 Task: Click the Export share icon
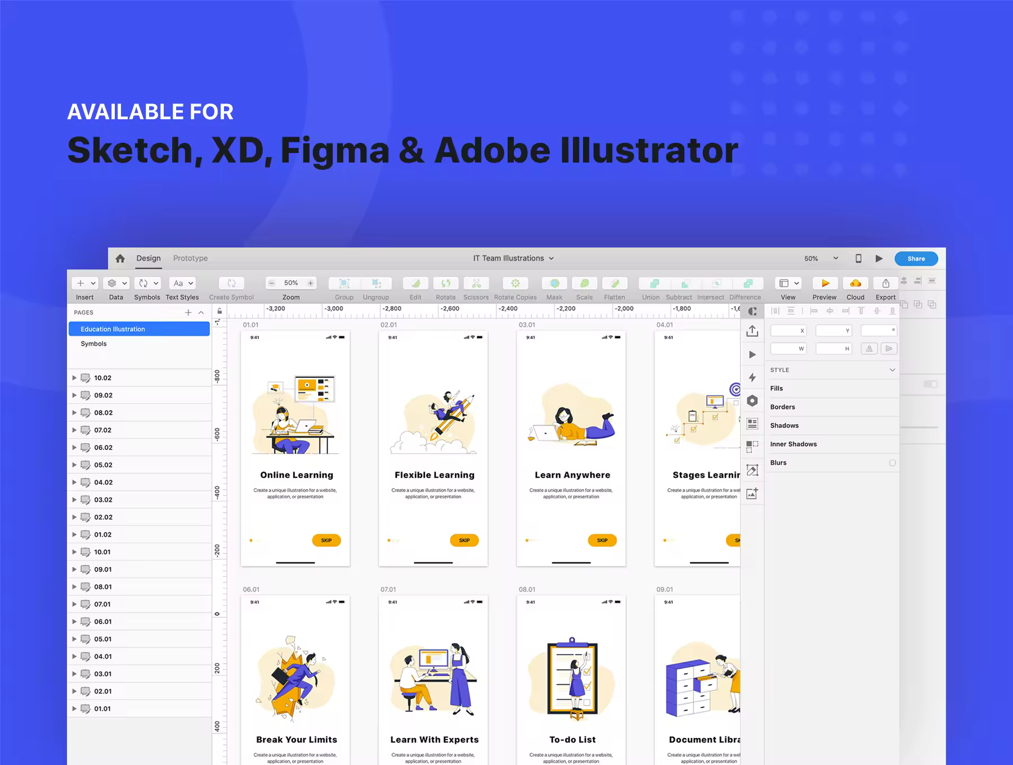pos(886,283)
